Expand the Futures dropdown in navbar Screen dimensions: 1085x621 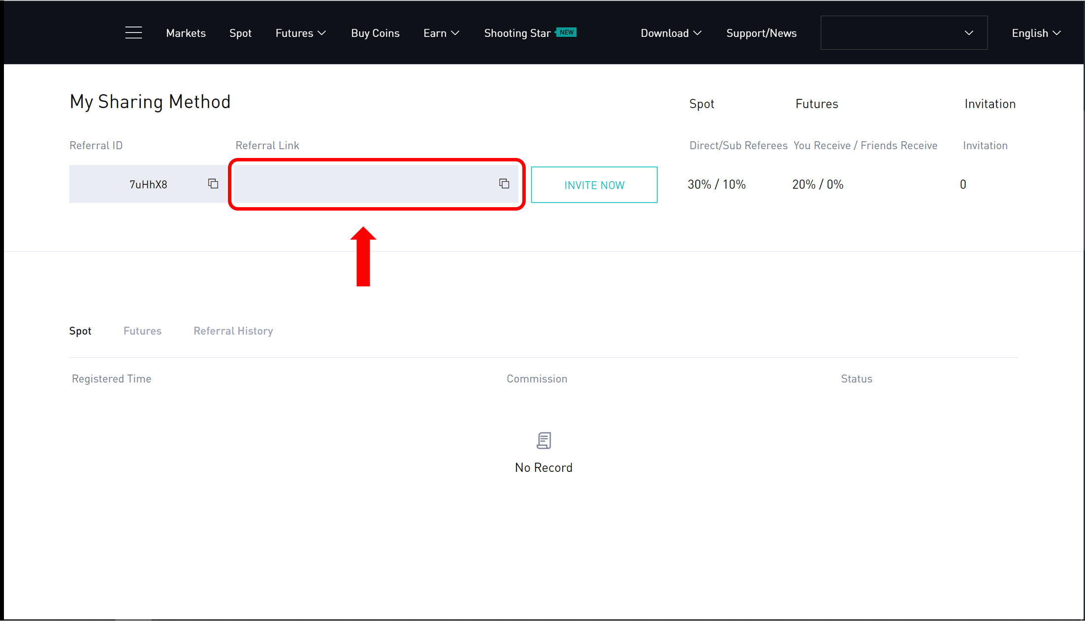(300, 33)
